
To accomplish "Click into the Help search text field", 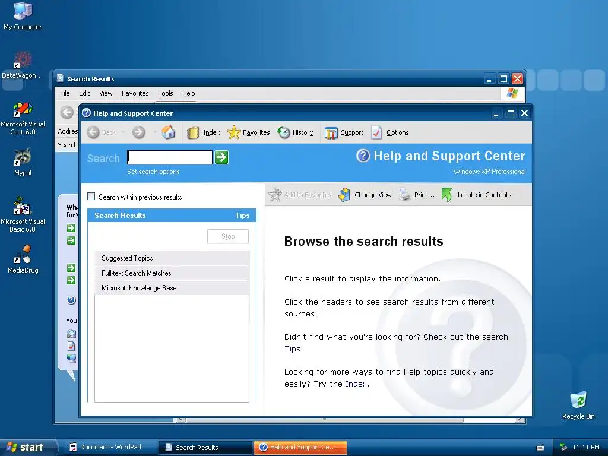I will 170,157.
